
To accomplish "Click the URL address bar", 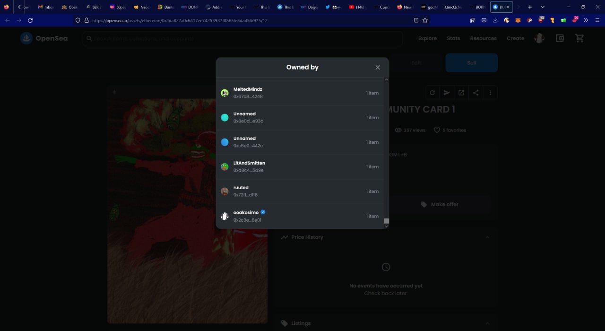I will 251,20.
